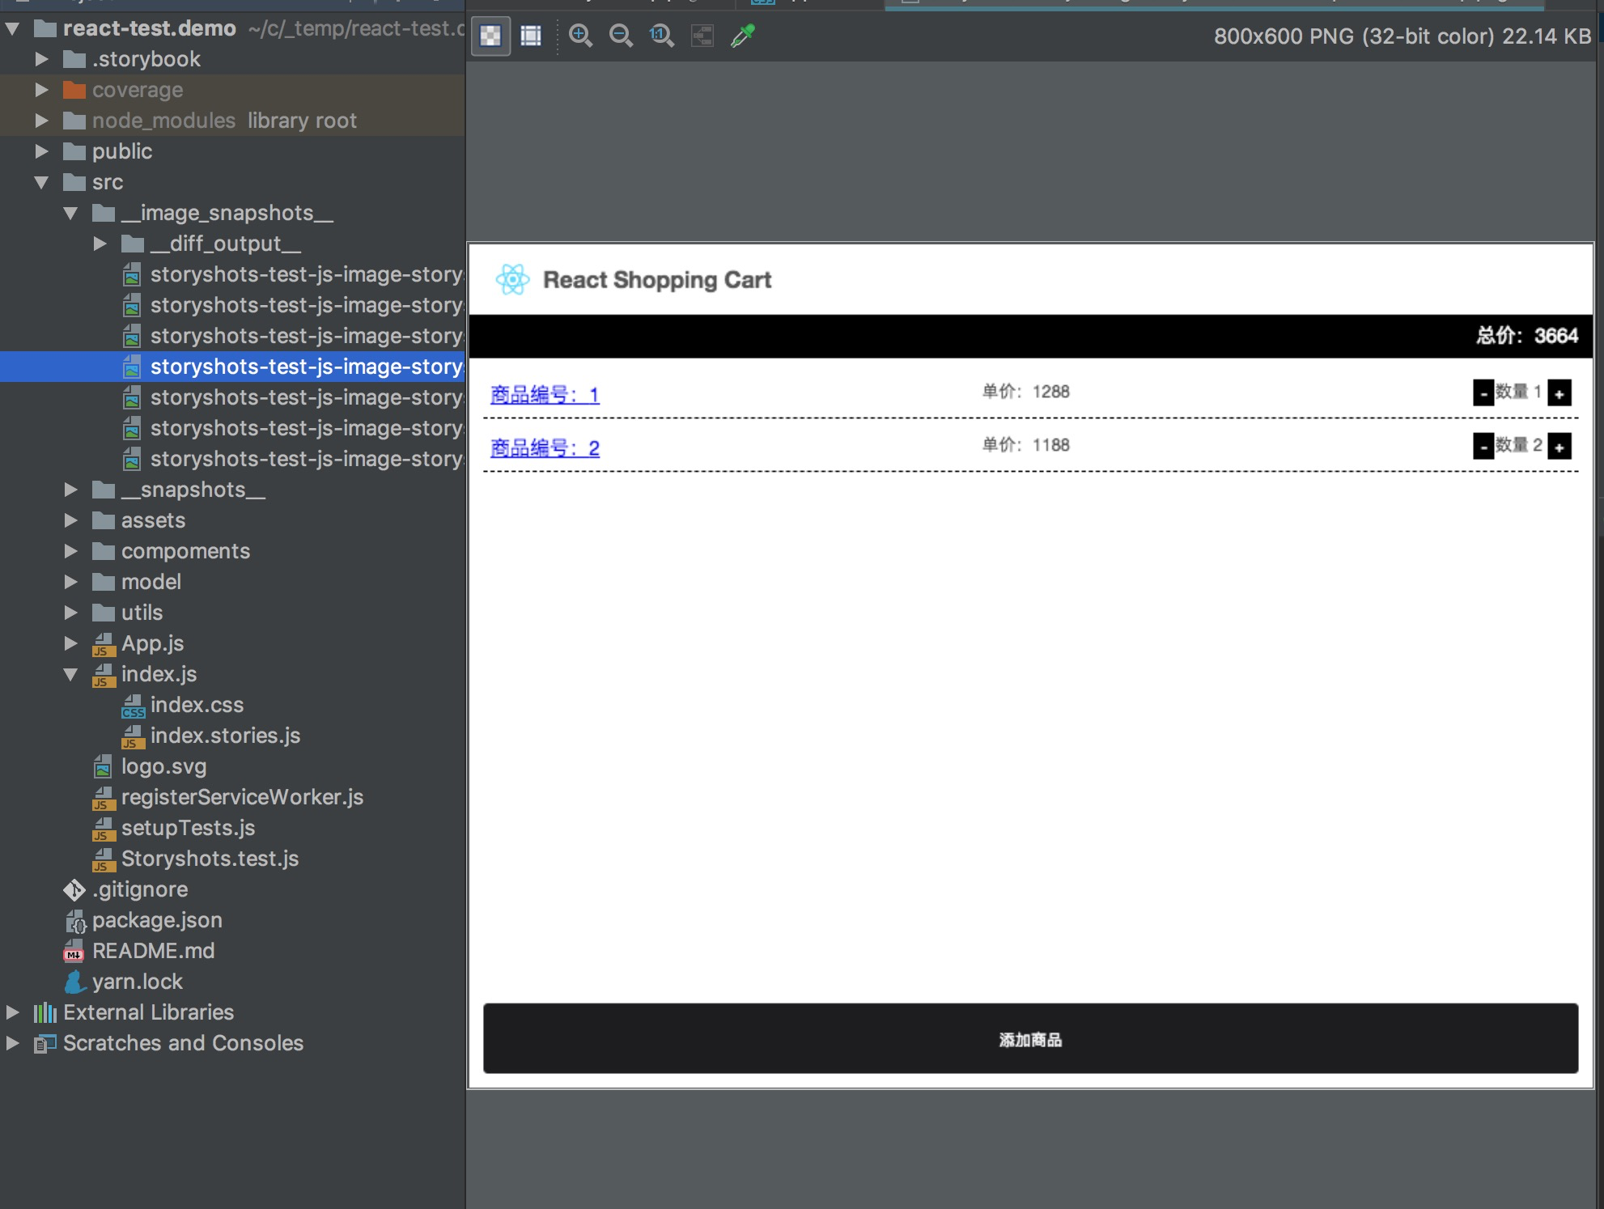
Task: Open package.json file
Action: tap(157, 920)
